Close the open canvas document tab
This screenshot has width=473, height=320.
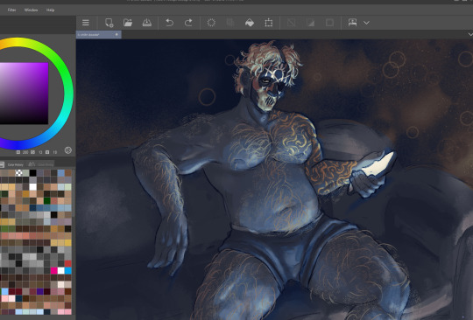(116, 35)
